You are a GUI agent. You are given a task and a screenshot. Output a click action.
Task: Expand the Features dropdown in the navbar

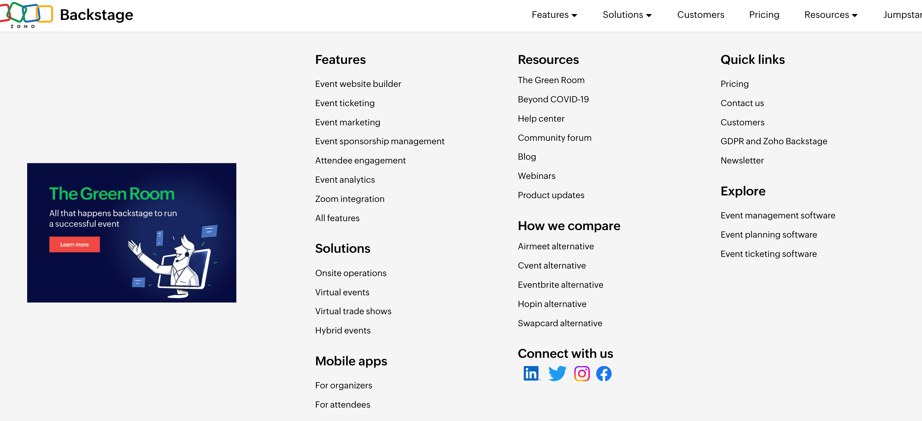point(554,15)
